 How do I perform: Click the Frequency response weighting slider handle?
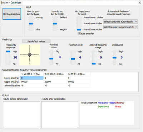click(x=8, y=52)
